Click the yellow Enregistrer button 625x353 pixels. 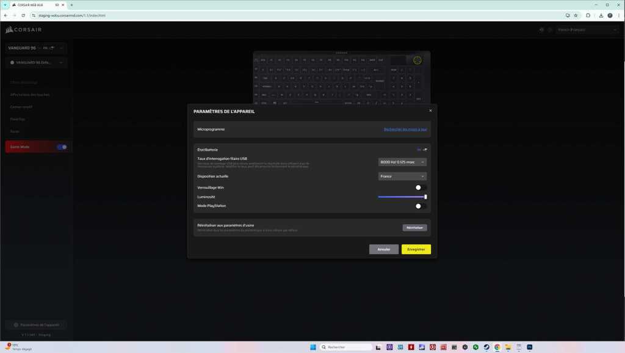coord(416,249)
